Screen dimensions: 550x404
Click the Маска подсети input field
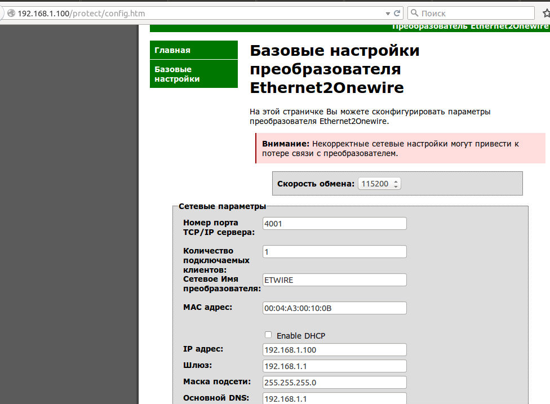tap(334, 382)
